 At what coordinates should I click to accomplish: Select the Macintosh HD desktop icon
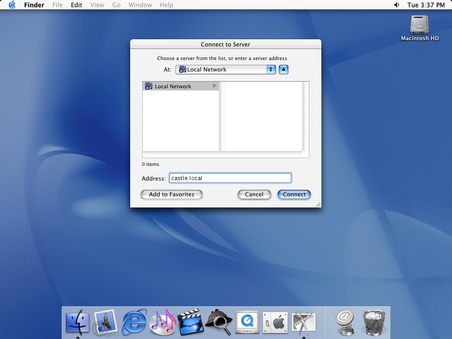tap(419, 28)
